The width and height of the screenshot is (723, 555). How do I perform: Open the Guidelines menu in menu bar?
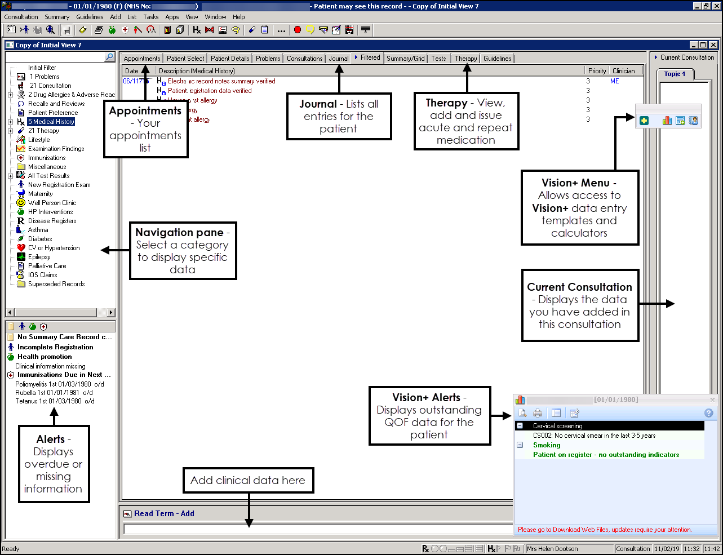pyautogui.click(x=90, y=17)
